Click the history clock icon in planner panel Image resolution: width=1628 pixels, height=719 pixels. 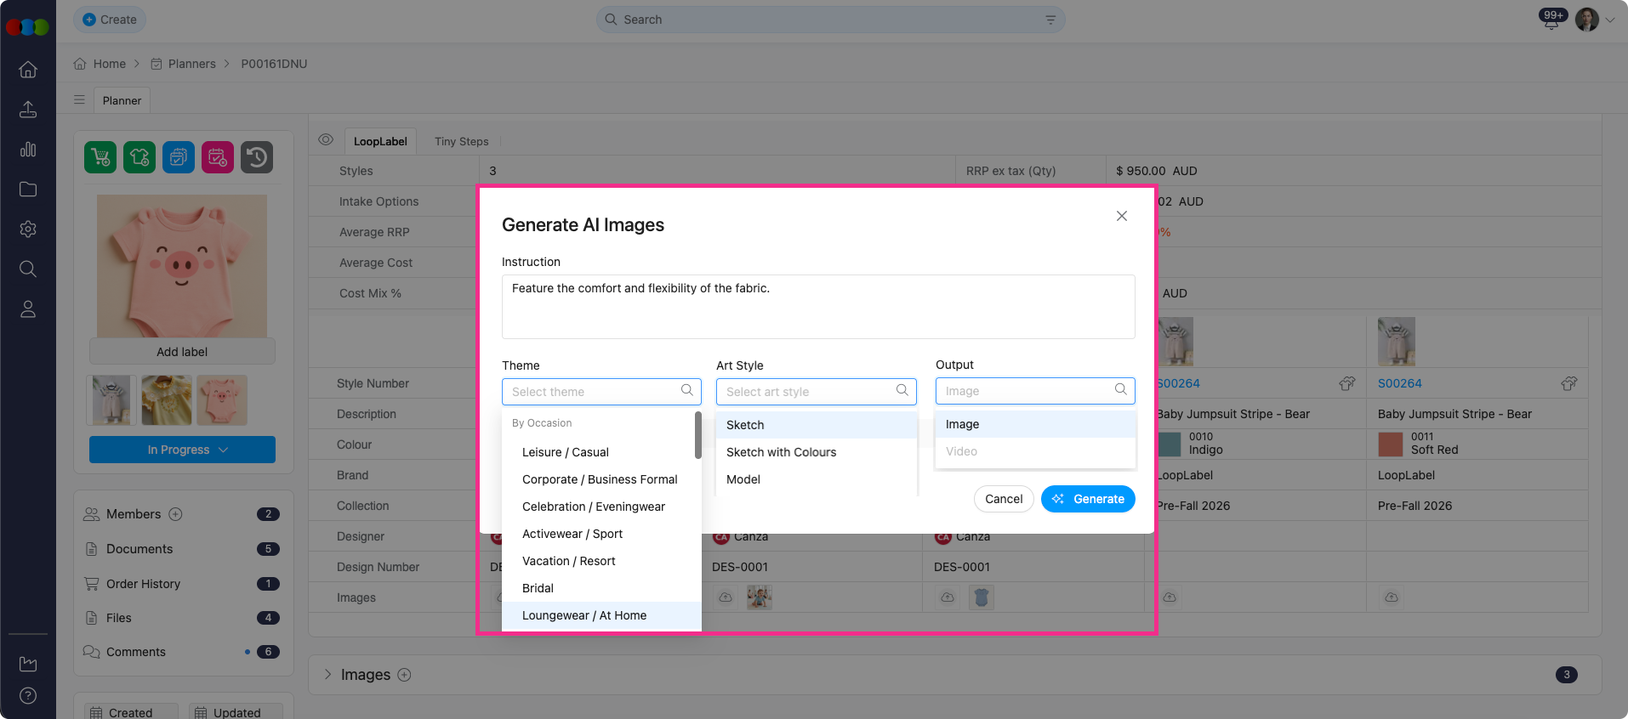pyautogui.click(x=257, y=157)
